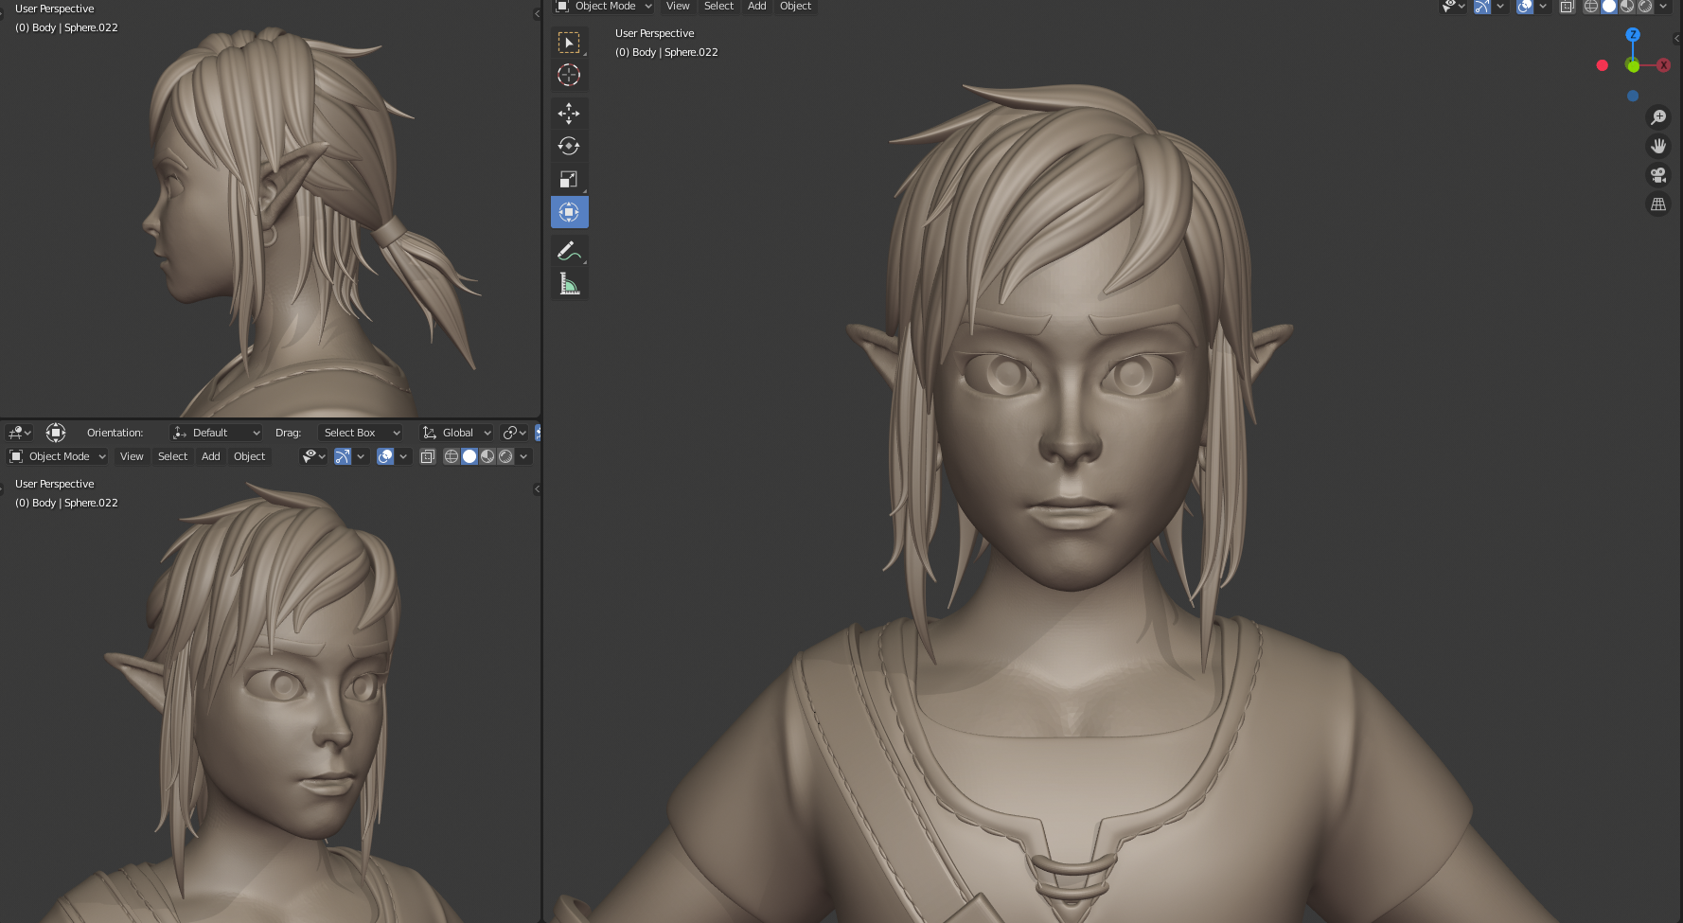Image resolution: width=1683 pixels, height=923 pixels.
Task: Select wireframe shading in the bottom-left viewport
Action: click(x=452, y=456)
